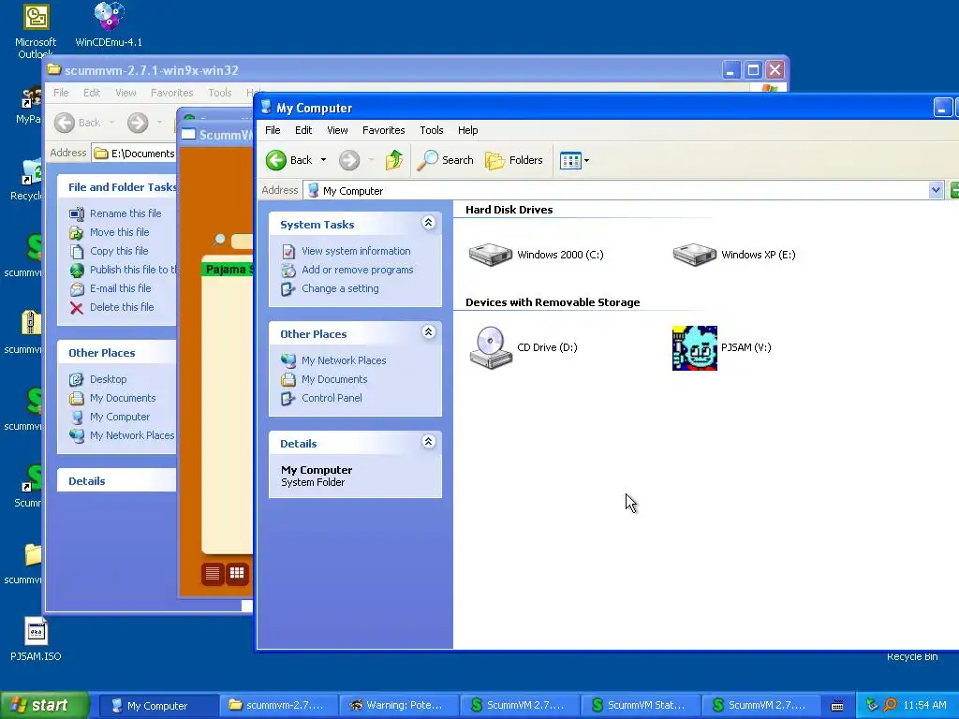
Task: Open Favorites menu in scummvm folder window
Action: pyautogui.click(x=172, y=93)
